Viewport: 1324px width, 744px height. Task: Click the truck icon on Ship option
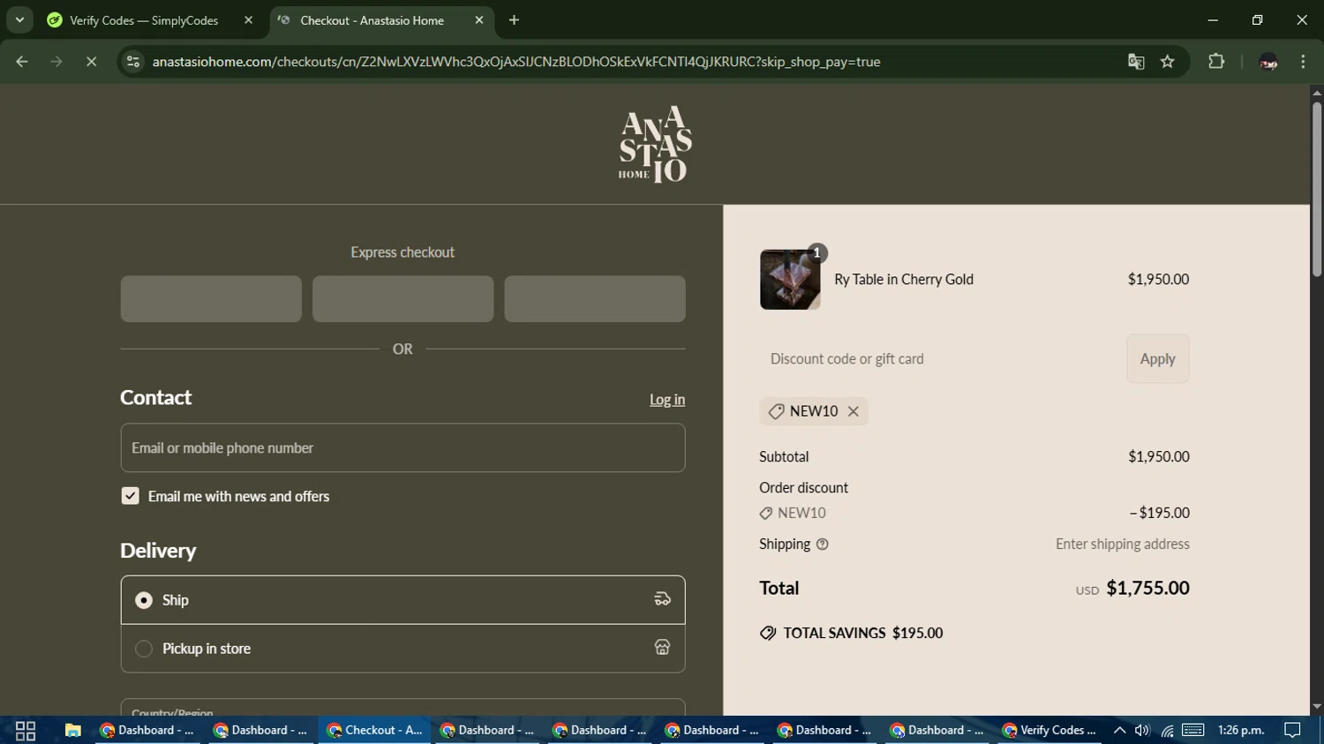(x=662, y=600)
